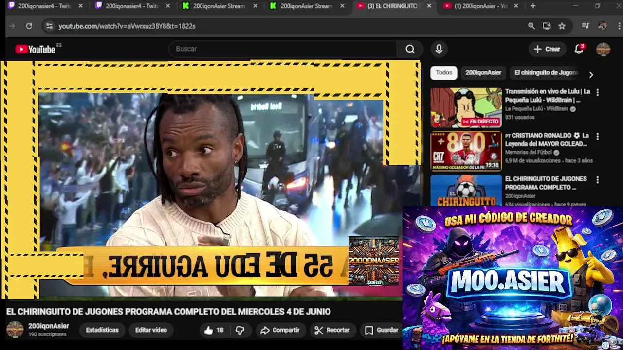Open site information icon beside URL

tap(49, 26)
